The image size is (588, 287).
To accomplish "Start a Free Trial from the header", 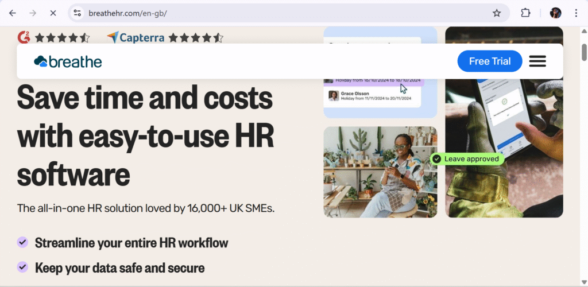I will tap(490, 61).
